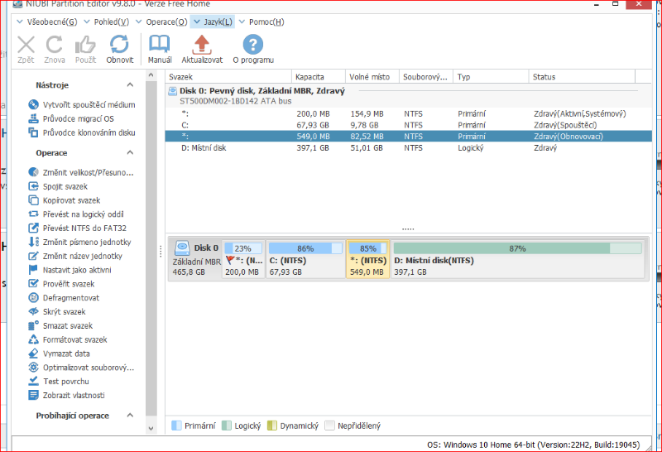Image resolution: width=662 pixels, height=452 pixels.
Task: Sort by the Status column header
Action: coord(582,77)
